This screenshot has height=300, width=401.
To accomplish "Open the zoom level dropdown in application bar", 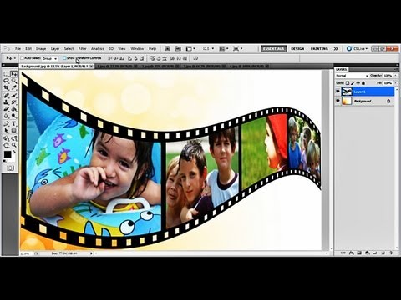I will tap(209, 48).
